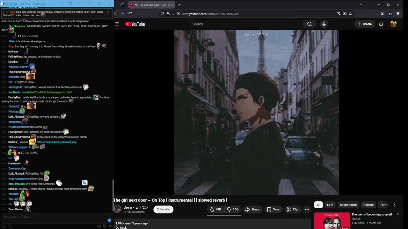408x229 pixels.
Task: Clip the video
Action: pos(292,209)
